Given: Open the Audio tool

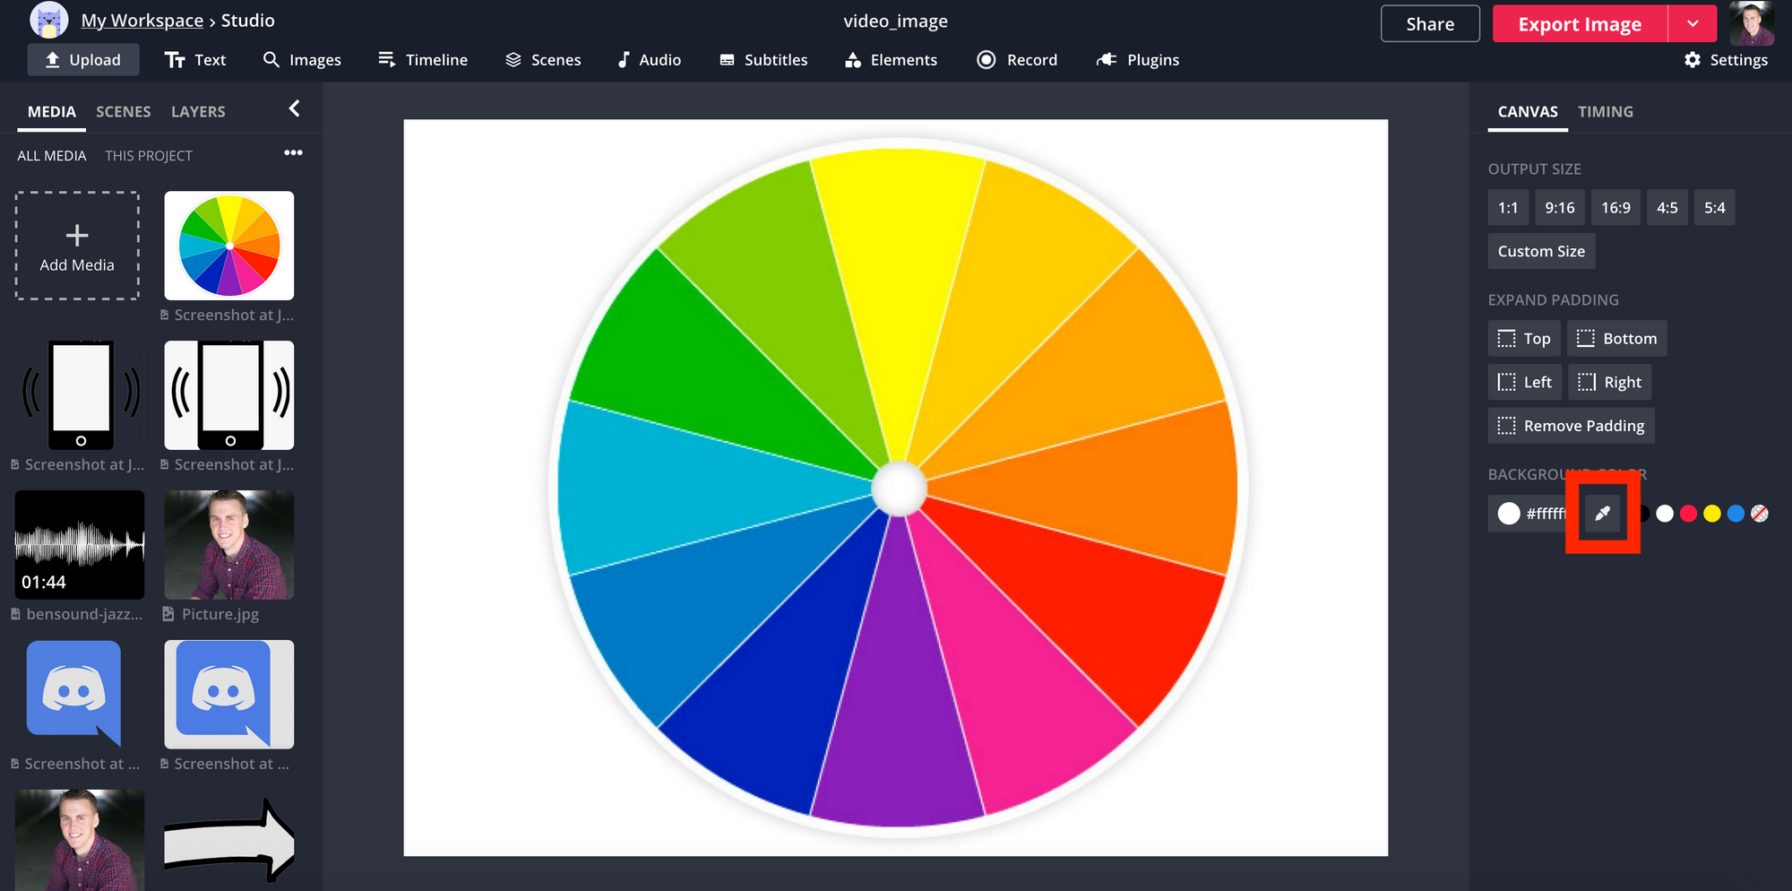Looking at the screenshot, I should [x=649, y=59].
